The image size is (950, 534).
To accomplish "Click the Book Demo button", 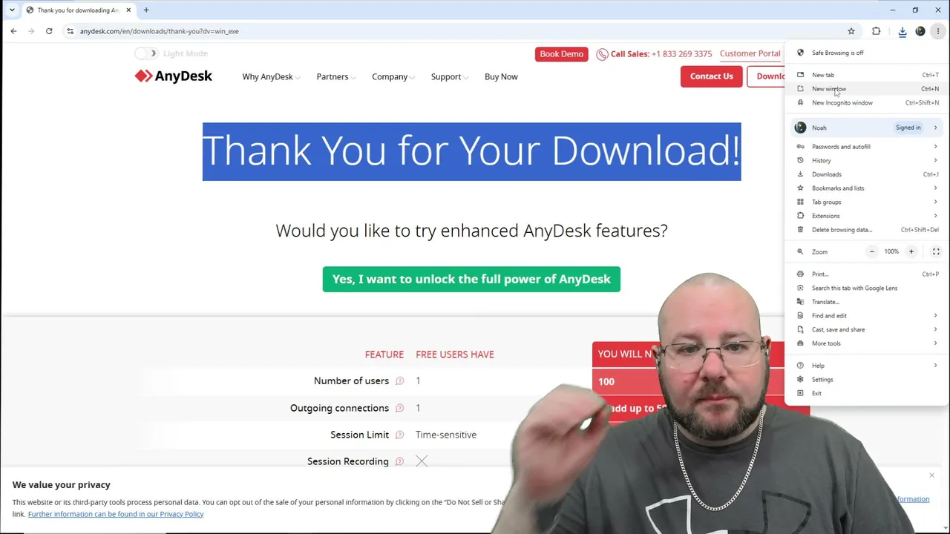I will 562,54.
